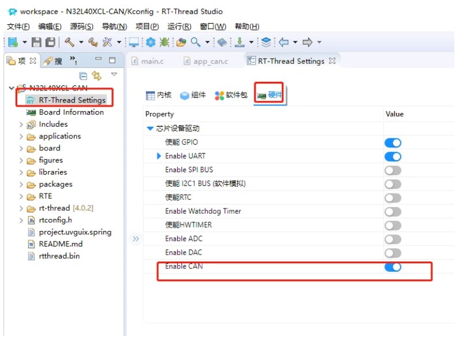The height and width of the screenshot is (341, 456).
Task: Expand the rt-thread [4.0.2] folder
Action: click(21, 209)
